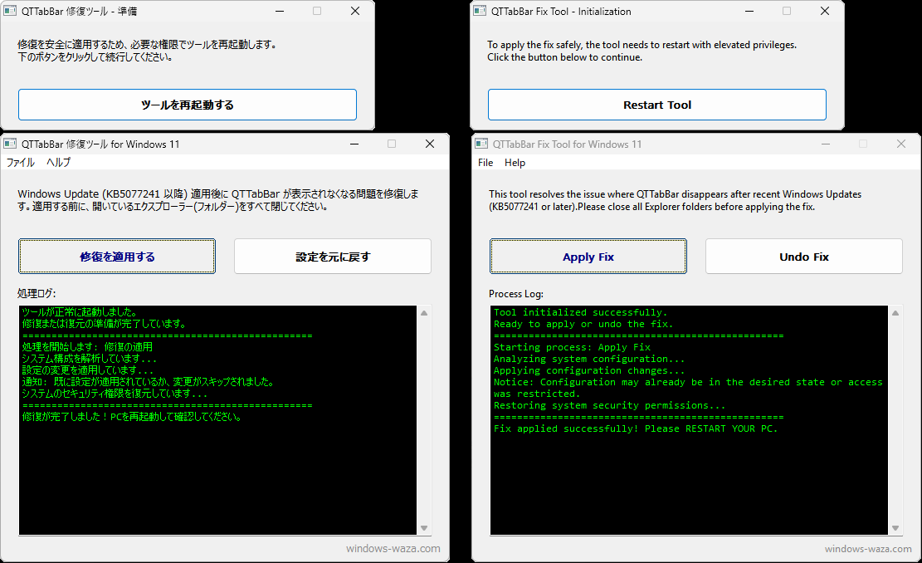
Task: Open the File menu in the English window
Action: pyautogui.click(x=485, y=163)
